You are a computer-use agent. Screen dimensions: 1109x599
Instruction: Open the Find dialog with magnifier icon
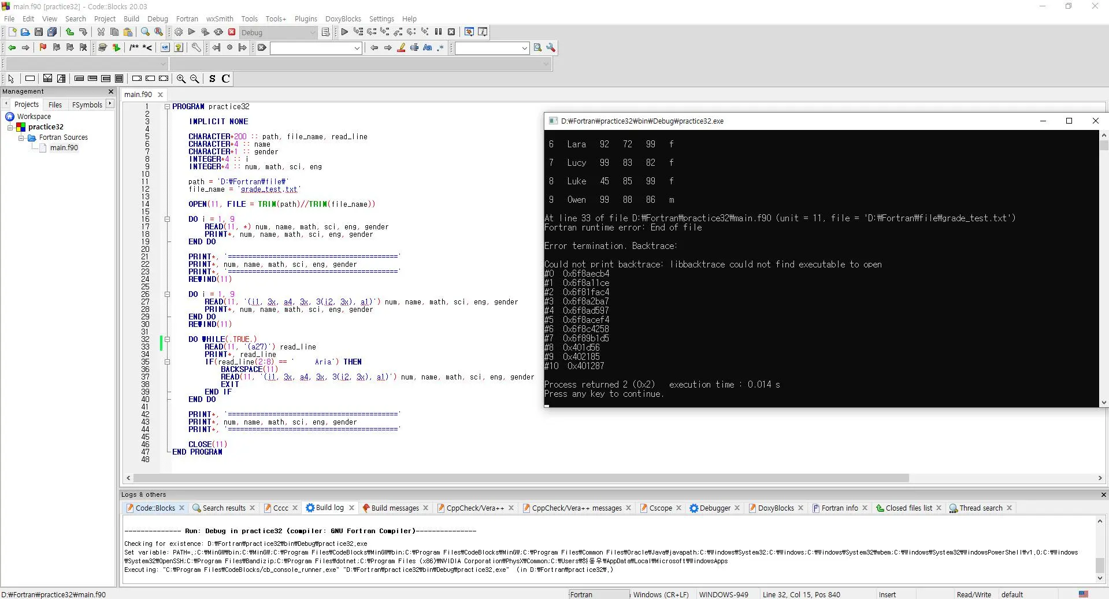pyautogui.click(x=145, y=32)
